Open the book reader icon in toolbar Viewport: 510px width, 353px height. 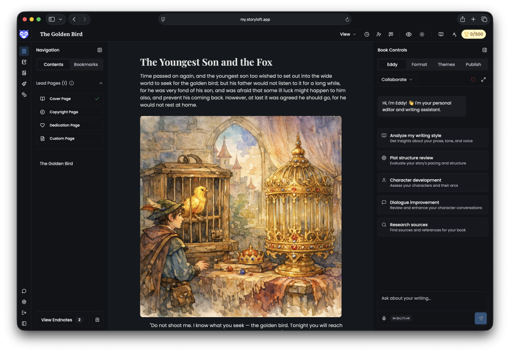click(x=441, y=34)
